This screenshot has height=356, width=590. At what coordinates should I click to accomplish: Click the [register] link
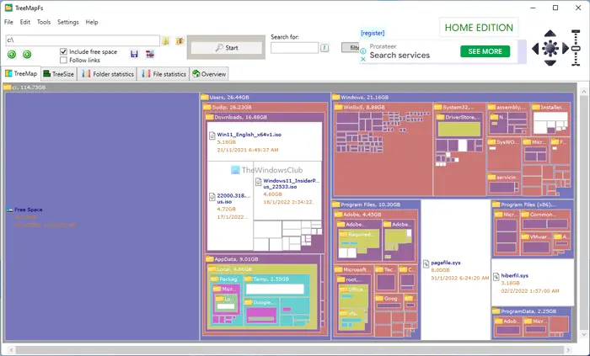point(373,33)
